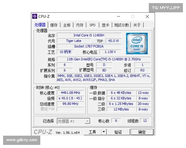Click the 6 x 32 KBytes L1 instruction value

pyautogui.click(x=121, y=98)
